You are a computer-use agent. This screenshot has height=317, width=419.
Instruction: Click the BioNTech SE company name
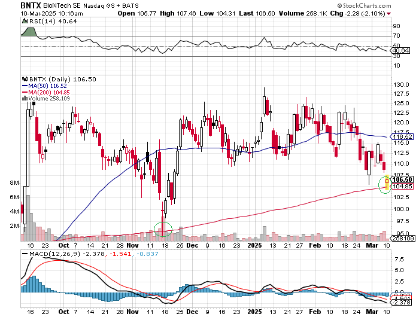(x=62, y=5)
